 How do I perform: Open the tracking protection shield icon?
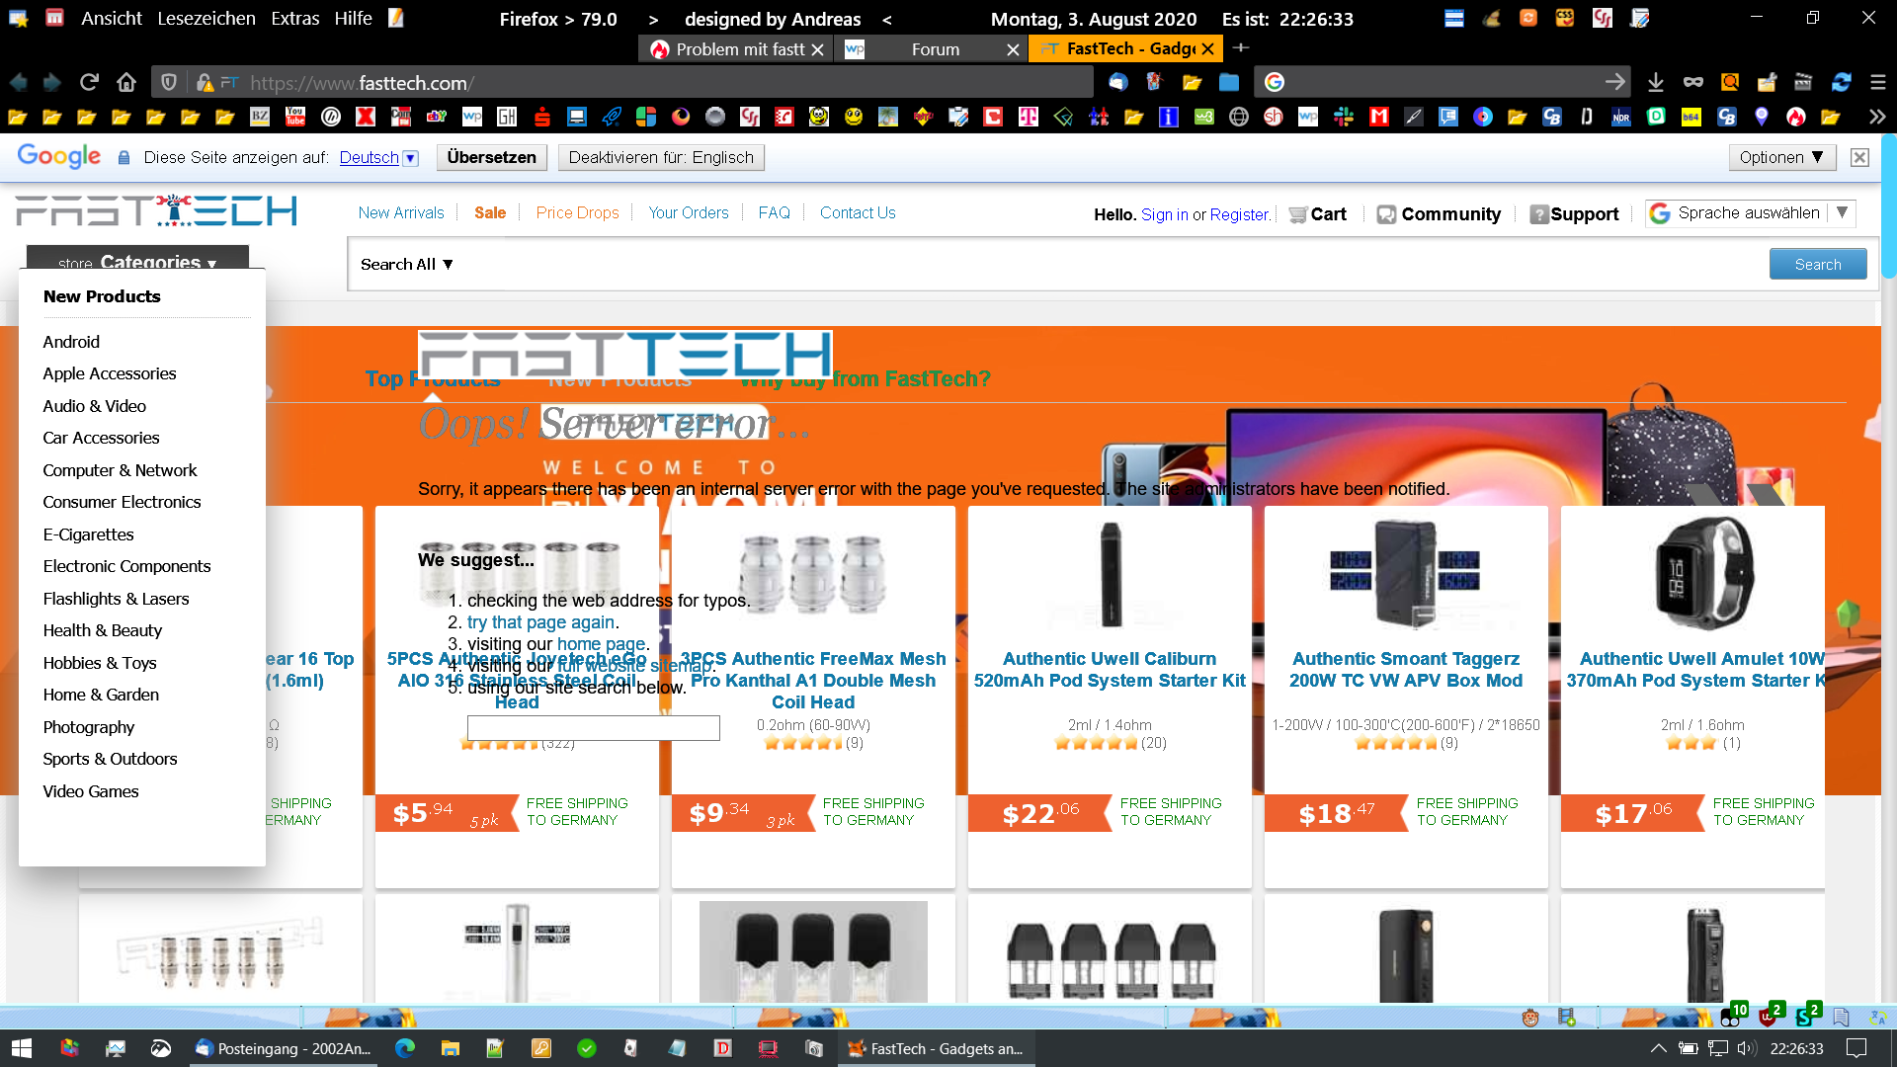(x=169, y=83)
